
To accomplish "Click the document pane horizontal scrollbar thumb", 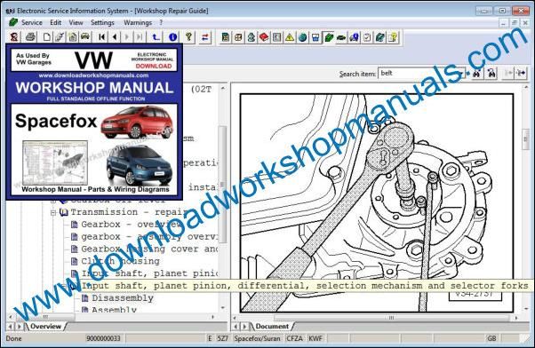I will point(391,317).
